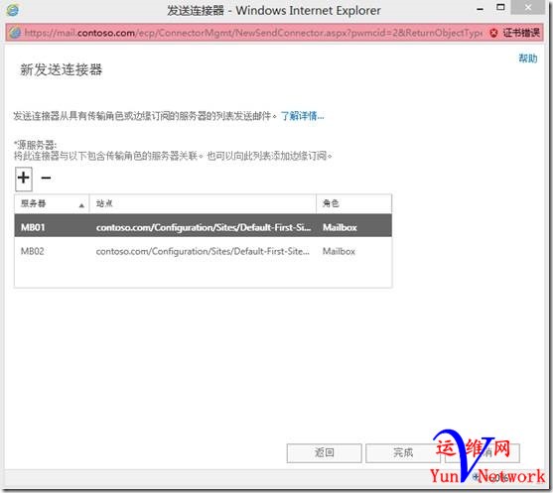Image resolution: width=553 pixels, height=493 pixels.
Task: Click the MB02 site path cell
Action: point(203,251)
